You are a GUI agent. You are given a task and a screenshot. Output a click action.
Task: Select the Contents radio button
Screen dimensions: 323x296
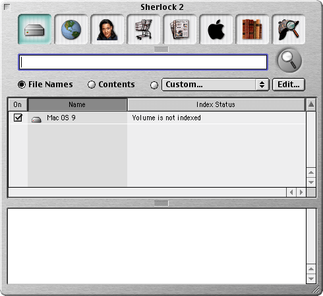pyautogui.click(x=92, y=85)
